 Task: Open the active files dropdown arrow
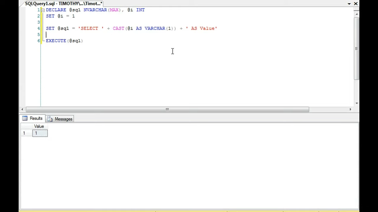(x=349, y=4)
